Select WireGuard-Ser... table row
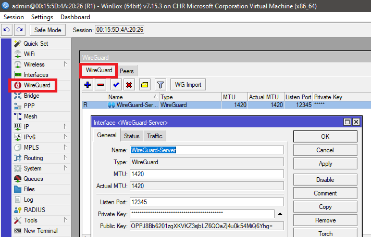 click(x=227, y=105)
